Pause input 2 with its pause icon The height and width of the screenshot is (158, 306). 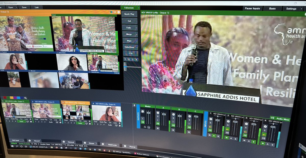tap(60, 120)
